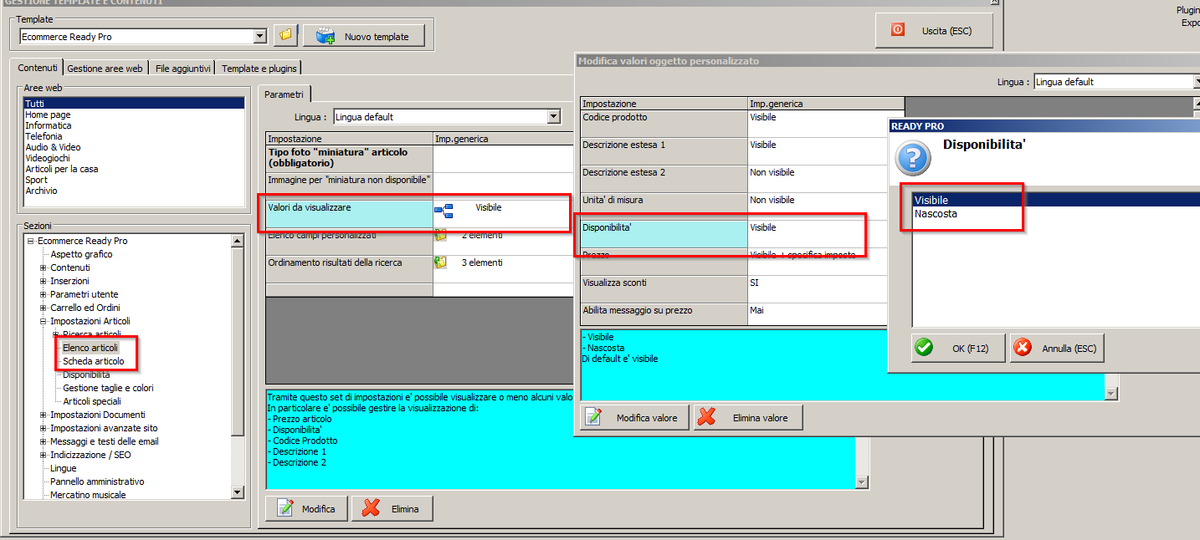This screenshot has height=540, width=1200.
Task: Choose Visibile in the READY PRO option list
Action: (x=1056, y=201)
